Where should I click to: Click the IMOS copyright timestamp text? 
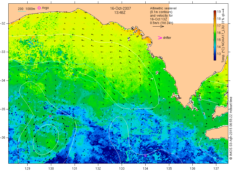[x=231, y=128]
